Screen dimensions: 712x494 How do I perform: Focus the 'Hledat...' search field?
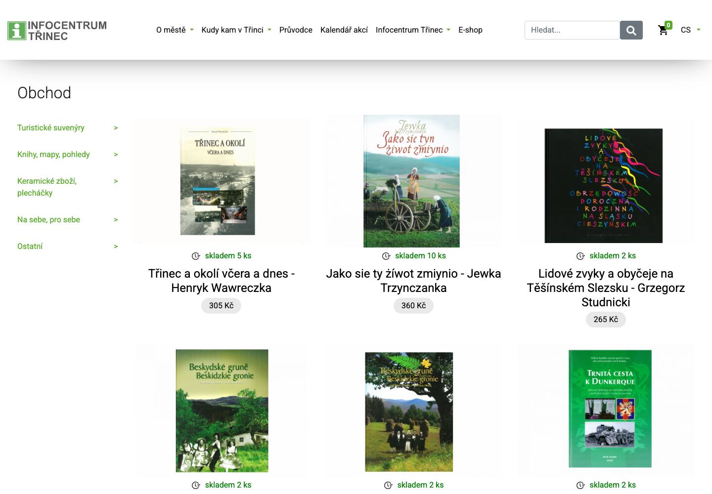[x=572, y=30]
